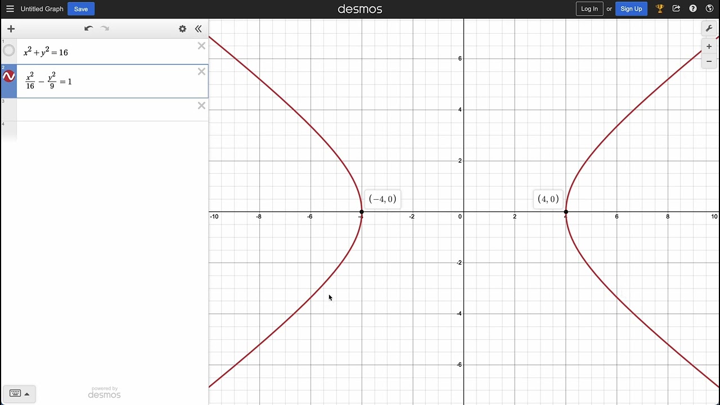Image resolution: width=720 pixels, height=405 pixels.
Task: Open the language globe icon
Action: [709, 9]
